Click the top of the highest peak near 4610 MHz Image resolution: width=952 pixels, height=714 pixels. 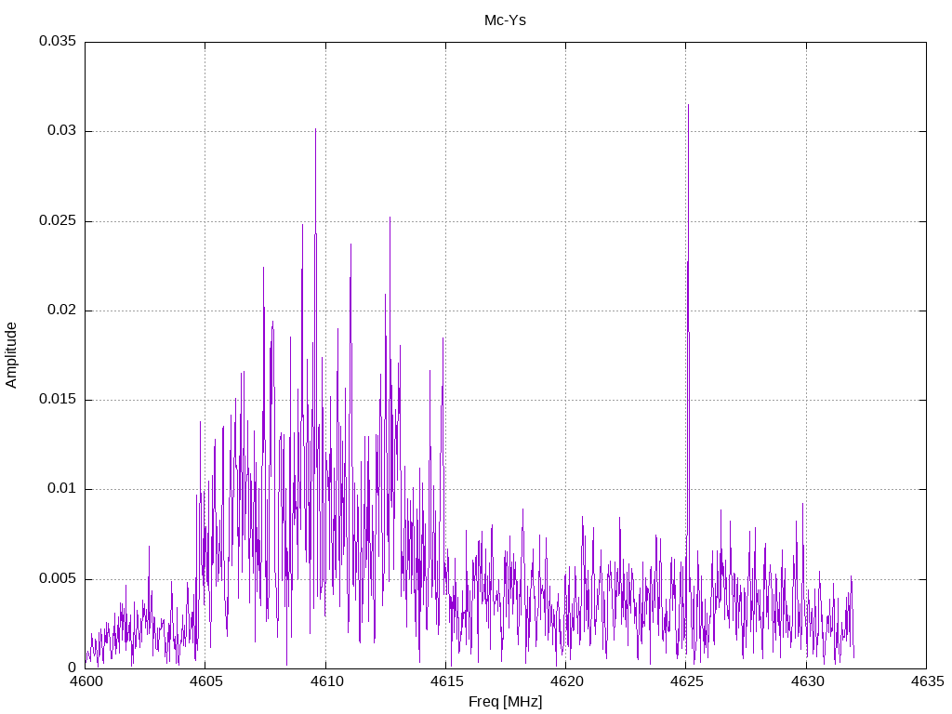click(x=315, y=129)
